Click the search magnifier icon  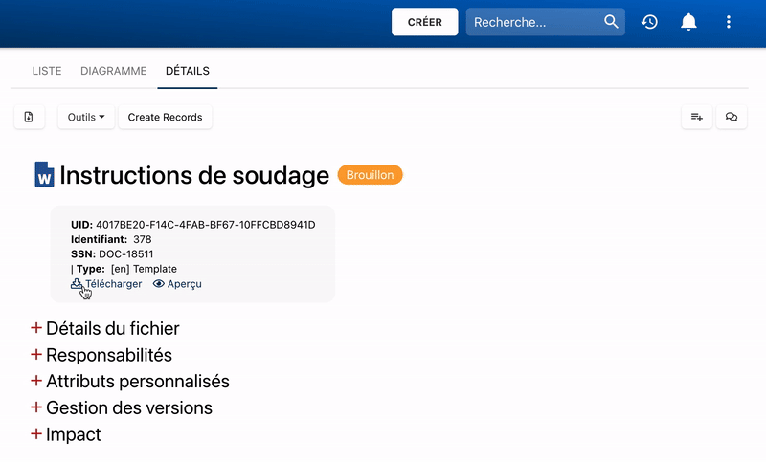click(x=611, y=22)
